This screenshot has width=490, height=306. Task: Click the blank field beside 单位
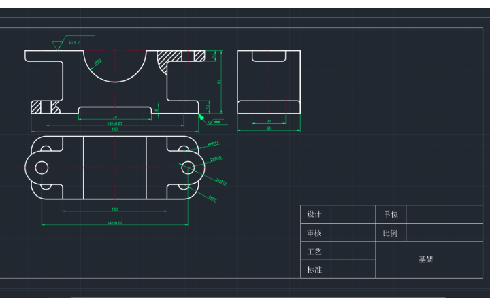click(x=444, y=214)
